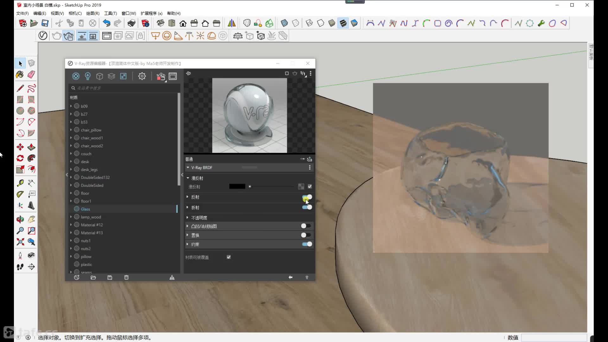
Task: Open V-Ray BRDF options three-dot menu
Action: tap(310, 168)
